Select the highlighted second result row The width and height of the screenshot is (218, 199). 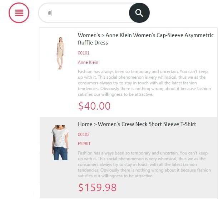tap(129, 157)
